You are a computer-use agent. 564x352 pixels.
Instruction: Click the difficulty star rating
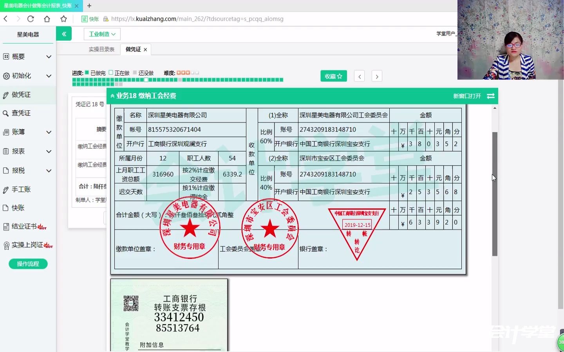(x=188, y=73)
